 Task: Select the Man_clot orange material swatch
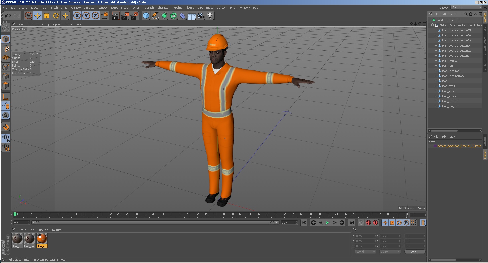pyautogui.click(x=42, y=240)
